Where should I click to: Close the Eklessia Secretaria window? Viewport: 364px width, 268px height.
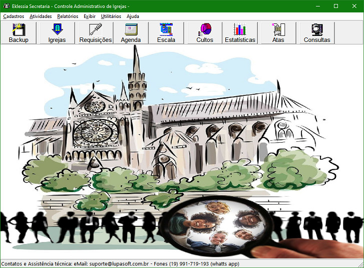click(354, 6)
